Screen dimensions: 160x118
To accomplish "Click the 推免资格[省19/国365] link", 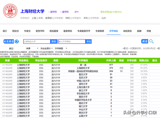I will (111, 12).
